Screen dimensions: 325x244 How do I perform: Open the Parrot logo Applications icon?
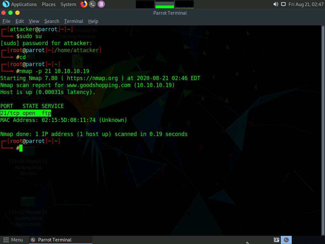[x=6, y=4]
